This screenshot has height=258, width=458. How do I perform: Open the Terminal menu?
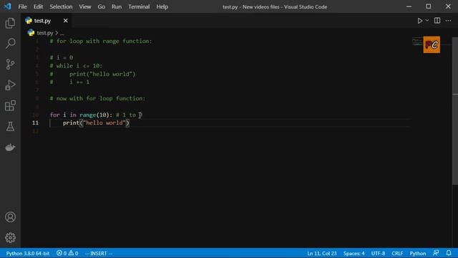tap(139, 6)
